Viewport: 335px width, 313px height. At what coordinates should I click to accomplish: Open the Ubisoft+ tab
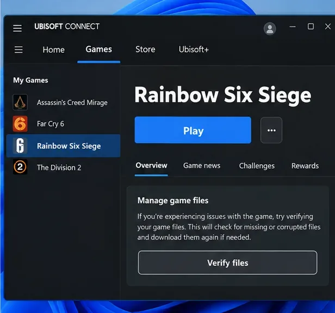pos(194,49)
